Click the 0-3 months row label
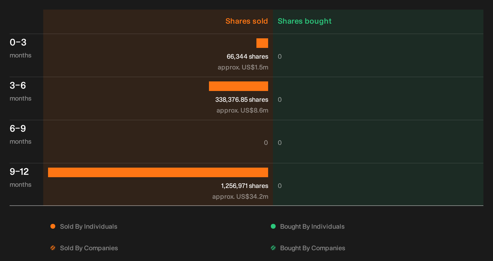This screenshot has width=493, height=261. (x=20, y=48)
